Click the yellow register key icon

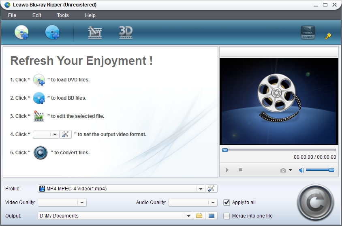328,36
